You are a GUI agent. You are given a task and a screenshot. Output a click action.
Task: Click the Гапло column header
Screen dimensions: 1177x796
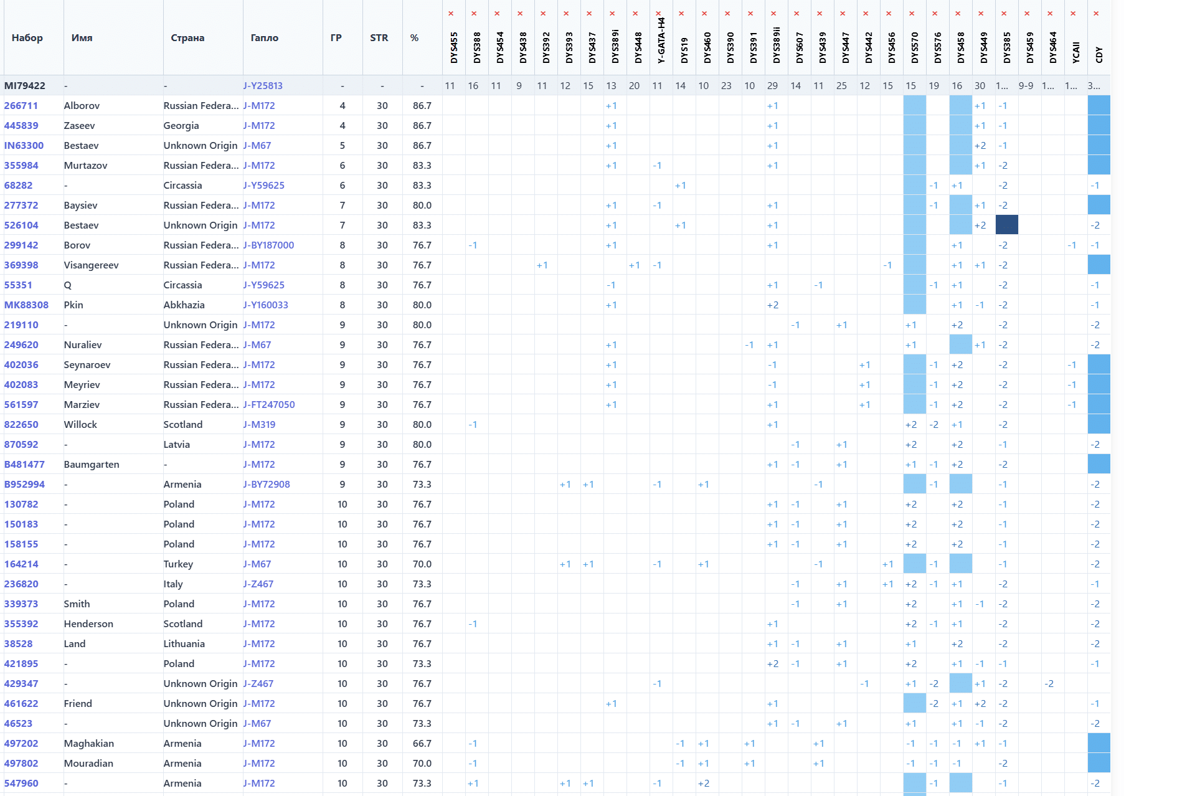[264, 38]
